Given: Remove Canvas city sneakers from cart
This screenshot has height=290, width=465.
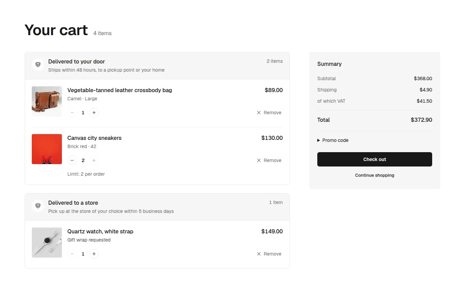Looking at the screenshot, I should click(269, 160).
